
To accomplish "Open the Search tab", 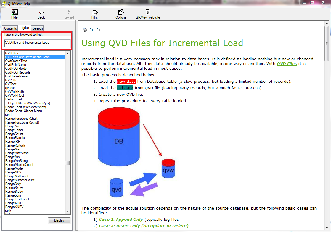I will point(38,28).
